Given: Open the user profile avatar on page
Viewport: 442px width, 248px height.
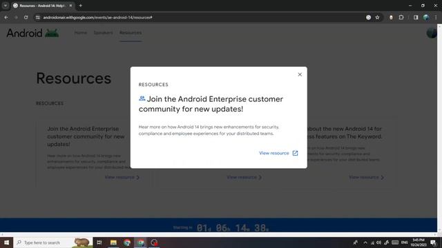Looking at the screenshot, I should tap(431, 33).
